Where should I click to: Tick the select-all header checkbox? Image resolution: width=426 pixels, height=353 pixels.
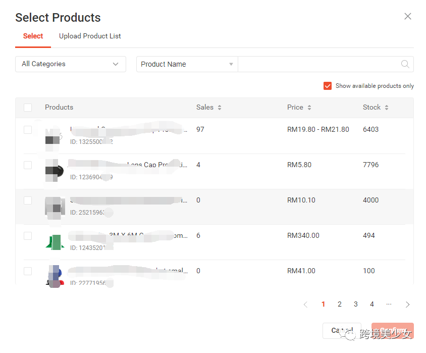tap(28, 108)
